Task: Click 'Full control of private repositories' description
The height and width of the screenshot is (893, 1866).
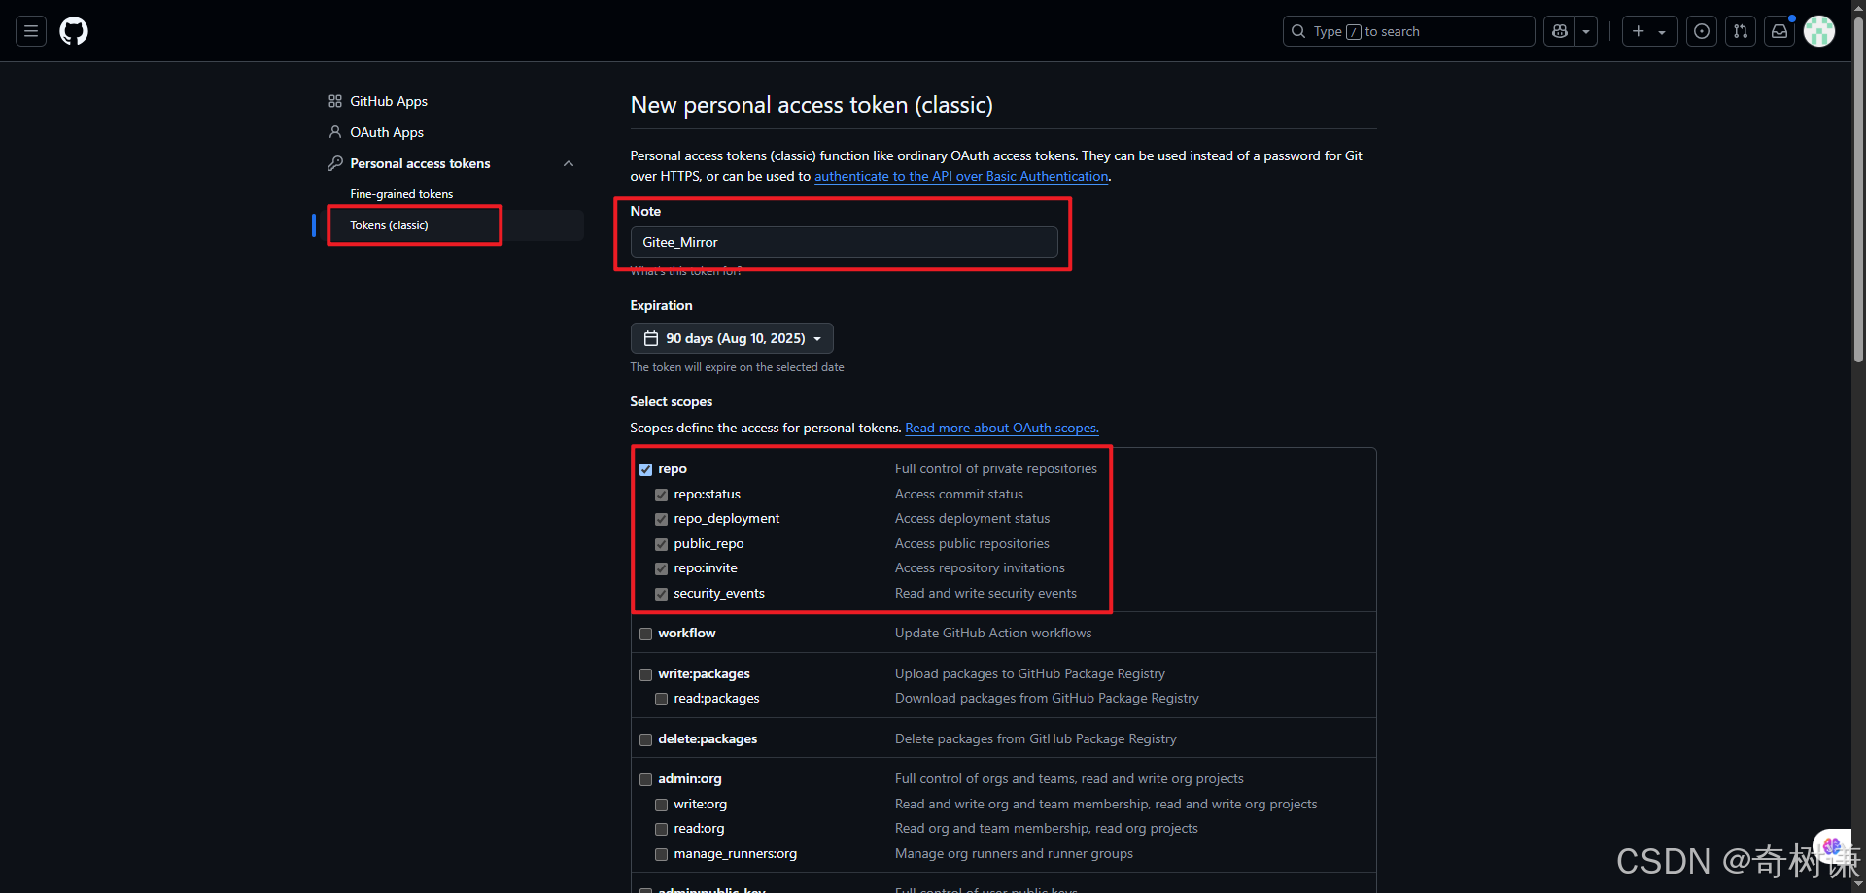Action: tap(996, 468)
